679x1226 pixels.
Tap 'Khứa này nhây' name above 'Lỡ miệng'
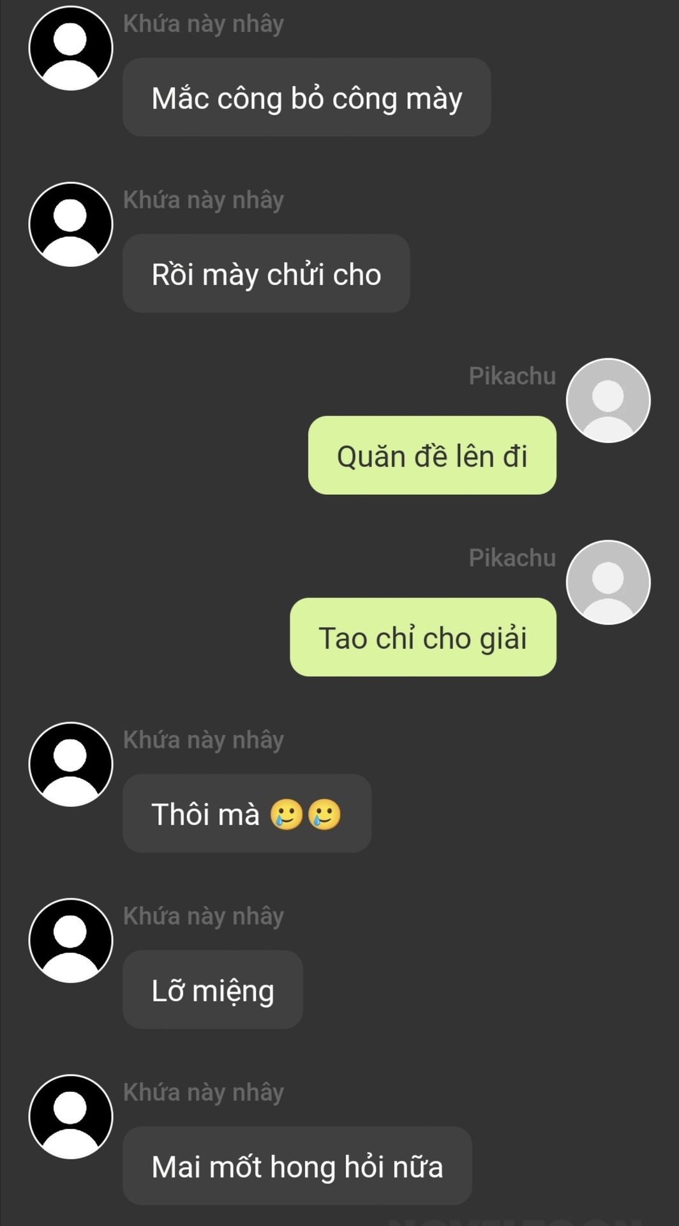[204, 916]
